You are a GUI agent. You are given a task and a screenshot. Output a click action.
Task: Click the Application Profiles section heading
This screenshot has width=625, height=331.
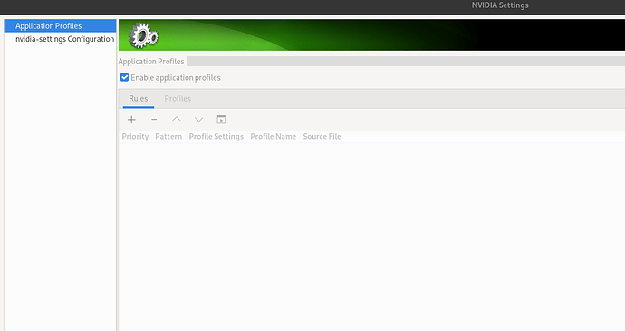(x=151, y=62)
